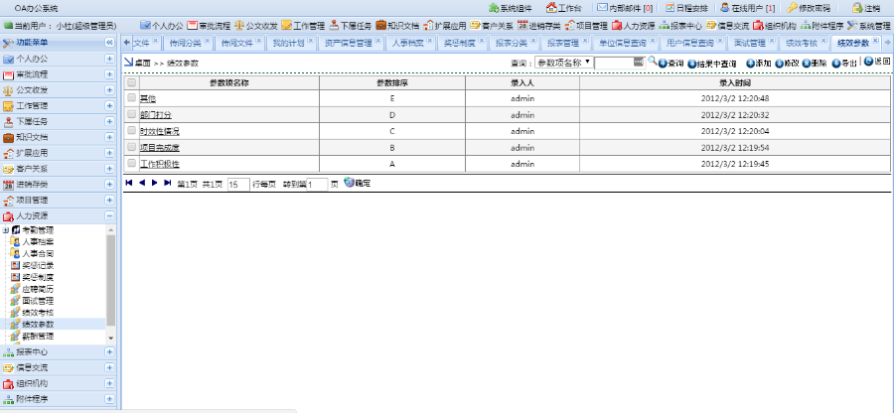
Task: Click the 修改密码 key icon
Action: click(x=792, y=8)
